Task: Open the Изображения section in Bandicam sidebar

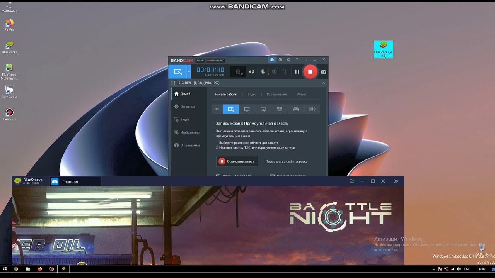Action: pos(188,132)
